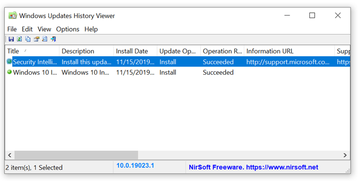358x181 pixels.
Task: Sort by the Update Operation column header
Action: [x=179, y=51]
